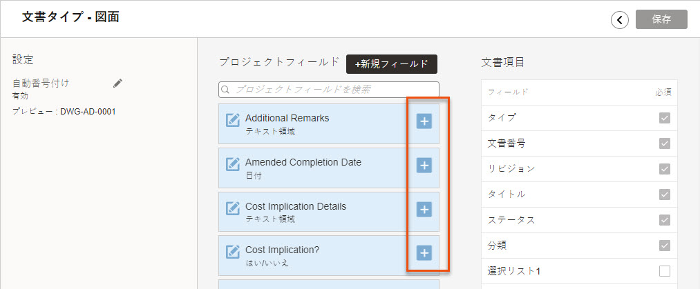Viewport: 700px width, 289px height.
Task: Add the Additional Remarks field with plus icon
Action: click(x=424, y=121)
